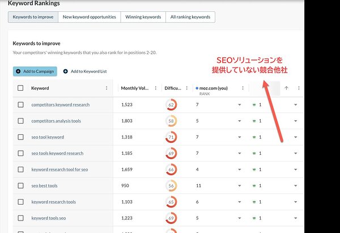This screenshot has height=233, width=340.
Task: Open seo best tools keyword link
Action: [44, 186]
